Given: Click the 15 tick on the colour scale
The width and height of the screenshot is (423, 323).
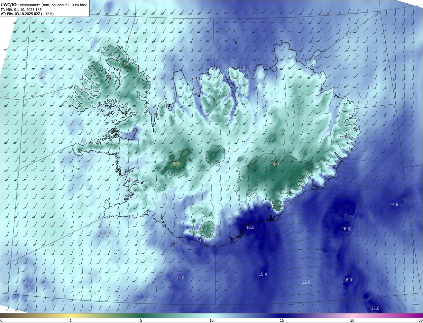Looking at the screenshot, I should [x=282, y=320].
